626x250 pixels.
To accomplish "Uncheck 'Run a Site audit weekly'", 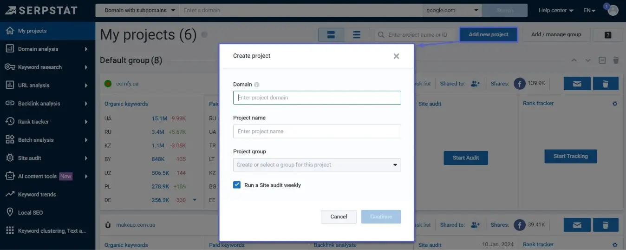I will (x=237, y=185).
